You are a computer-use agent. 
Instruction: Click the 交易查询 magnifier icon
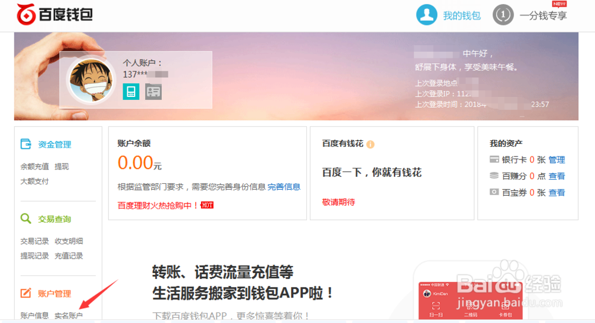26,219
